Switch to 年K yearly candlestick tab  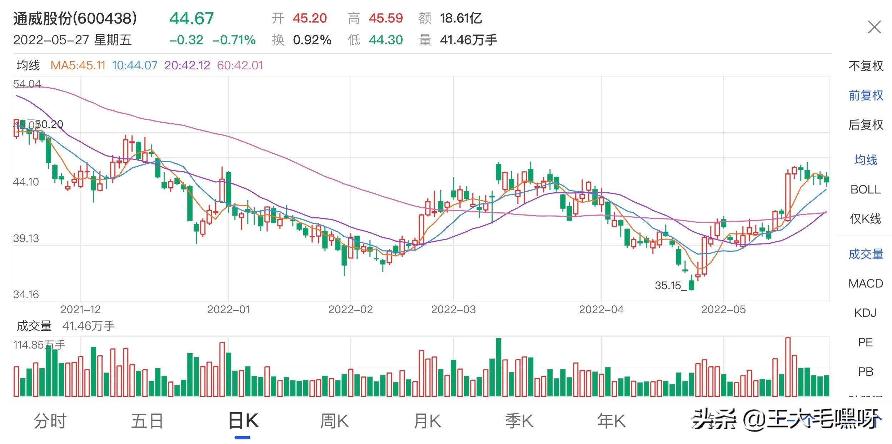click(611, 421)
